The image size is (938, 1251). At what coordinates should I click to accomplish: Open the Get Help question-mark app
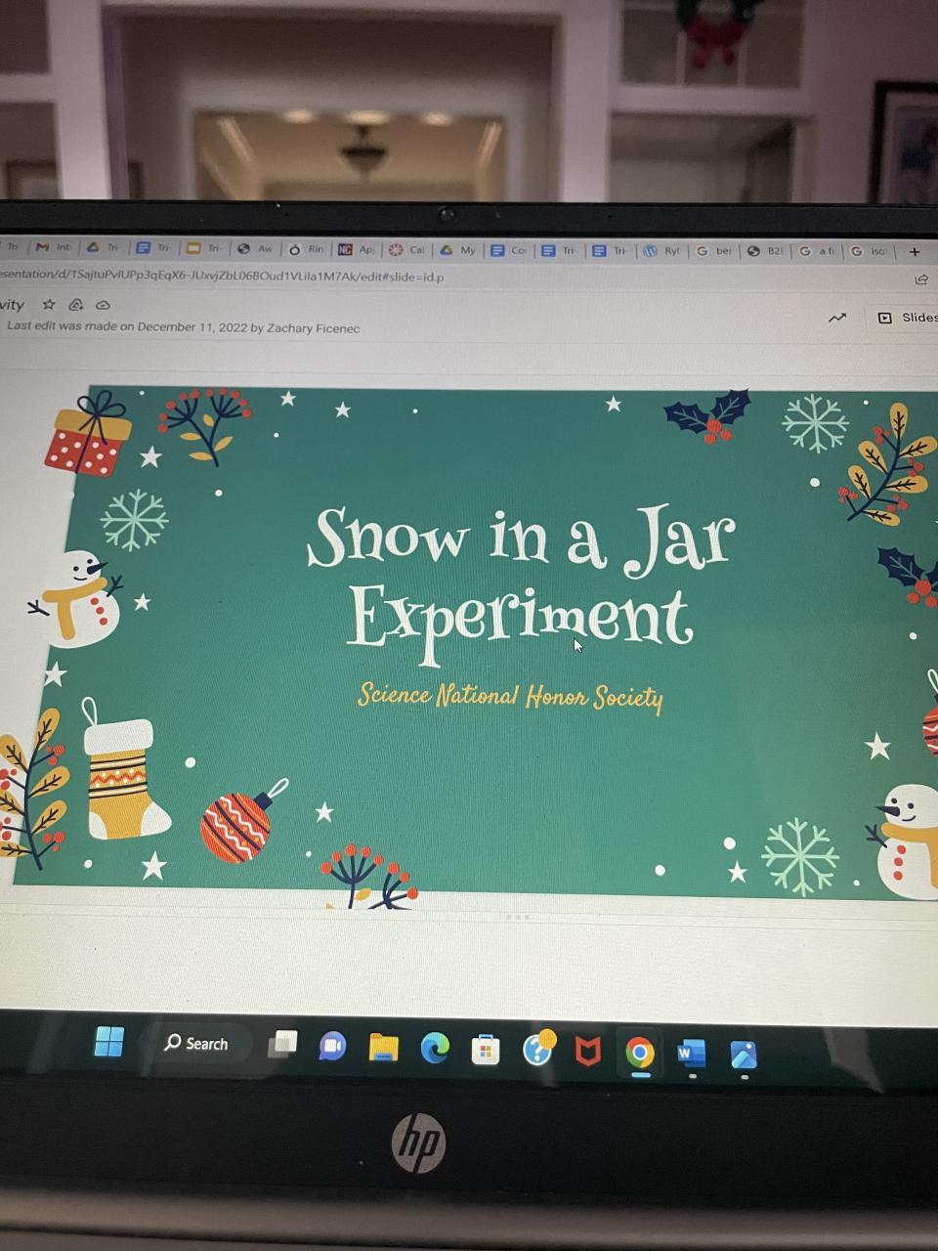(538, 1049)
